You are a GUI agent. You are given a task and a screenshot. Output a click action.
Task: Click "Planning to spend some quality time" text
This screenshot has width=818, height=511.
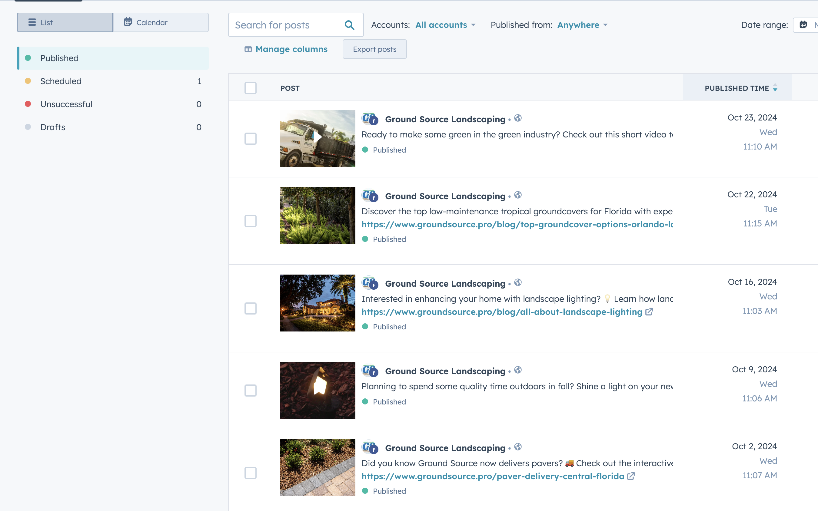[517, 386]
